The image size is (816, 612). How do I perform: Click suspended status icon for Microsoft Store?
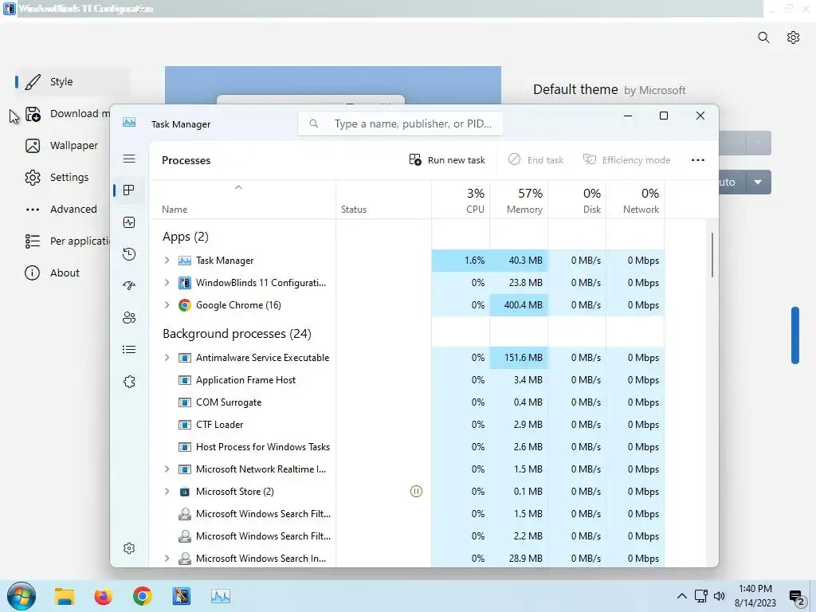tap(416, 491)
